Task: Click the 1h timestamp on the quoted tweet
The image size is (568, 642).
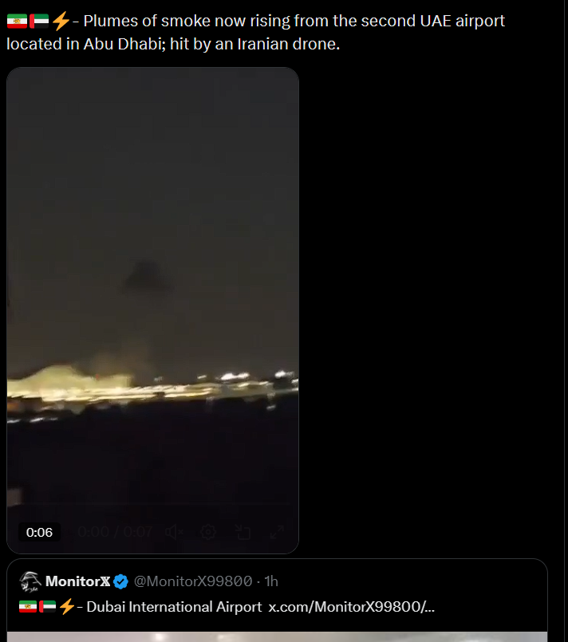Action: (x=271, y=581)
